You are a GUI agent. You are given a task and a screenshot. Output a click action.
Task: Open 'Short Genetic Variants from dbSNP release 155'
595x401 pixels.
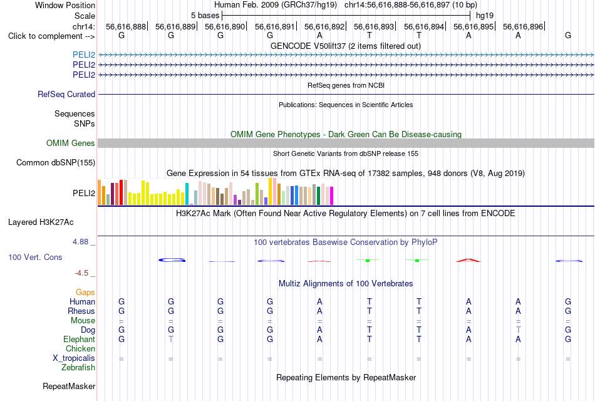[x=346, y=154]
